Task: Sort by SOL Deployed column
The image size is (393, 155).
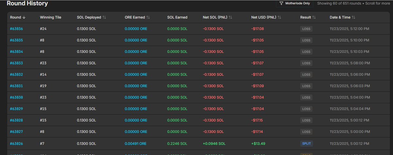Action: [91, 17]
